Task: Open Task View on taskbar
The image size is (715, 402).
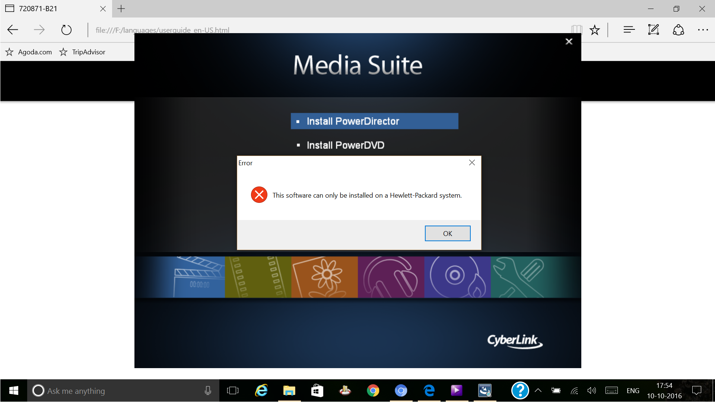Action: click(x=233, y=390)
